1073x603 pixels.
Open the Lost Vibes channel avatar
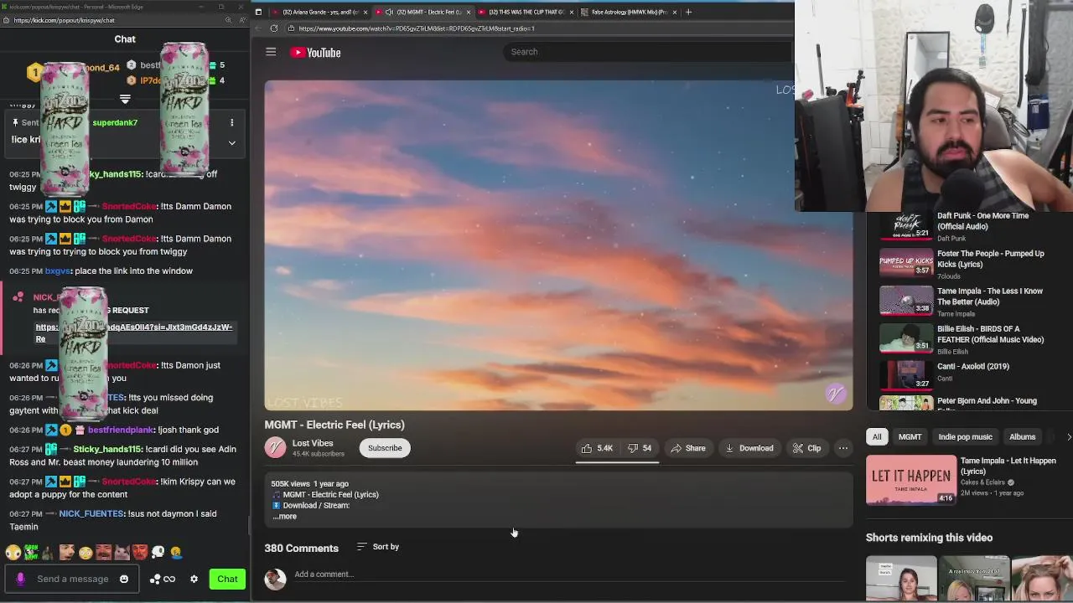pyautogui.click(x=275, y=448)
